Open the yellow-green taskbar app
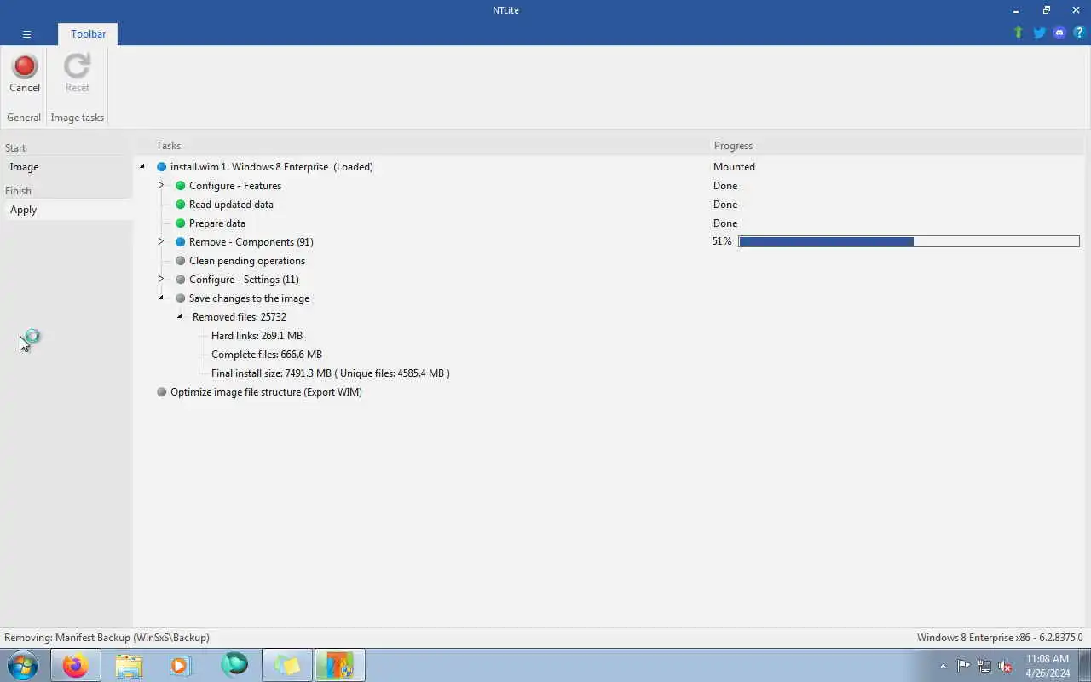1091x682 pixels. (x=287, y=665)
